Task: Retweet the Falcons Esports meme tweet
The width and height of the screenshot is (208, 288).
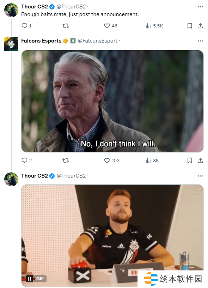Action: click(x=66, y=161)
